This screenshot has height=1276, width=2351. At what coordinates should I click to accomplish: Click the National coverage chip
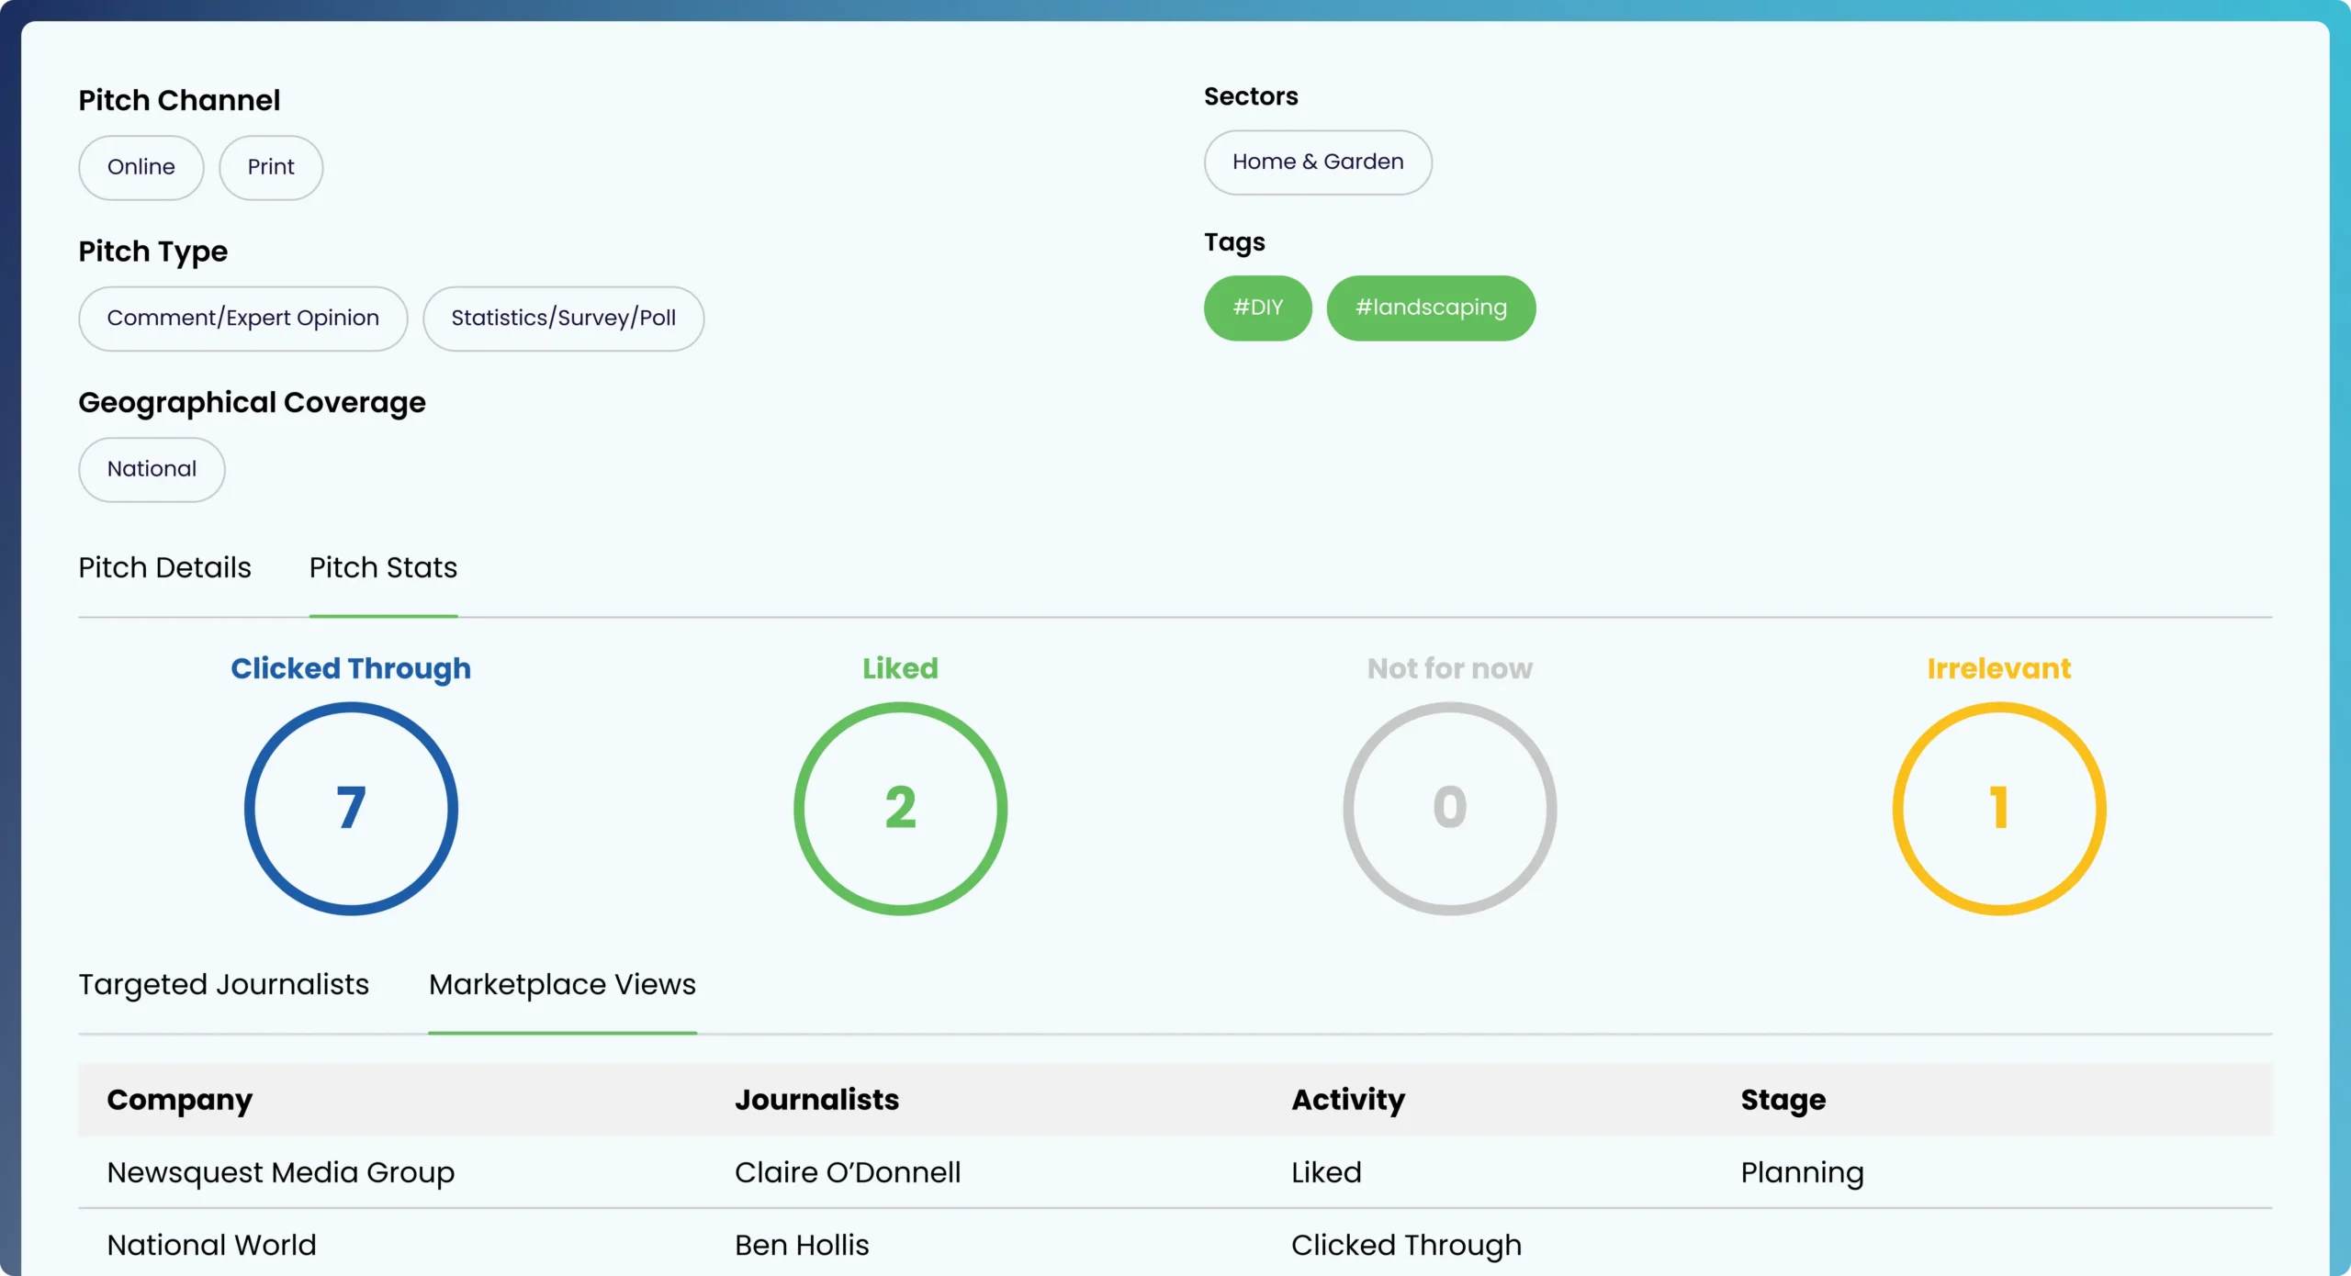(152, 469)
